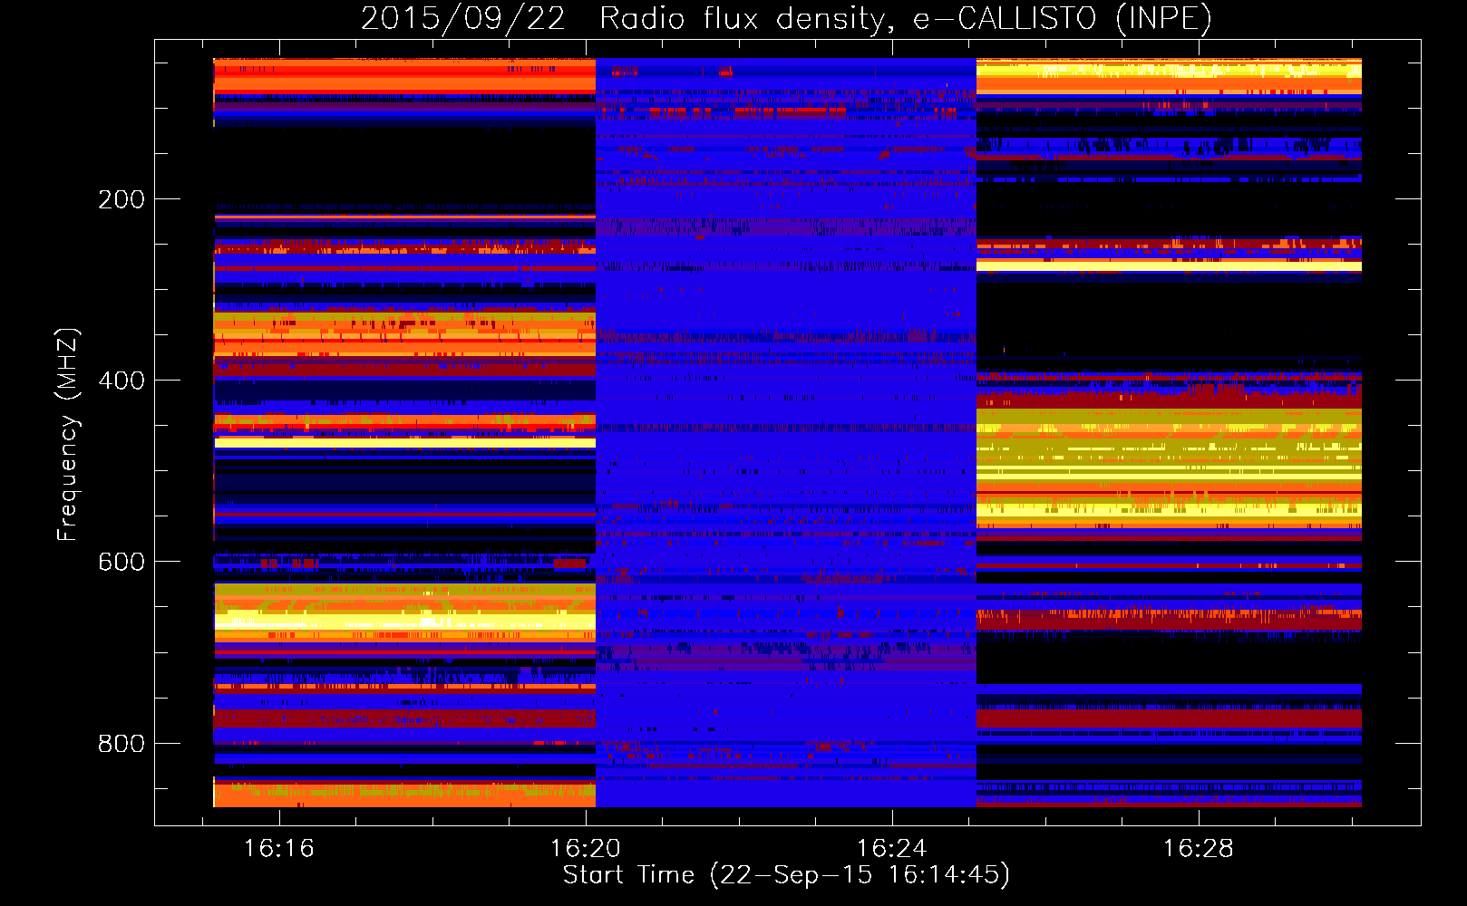This screenshot has height=906, width=1467.
Task: Click the plot title '2015/09/22 Radio flux density'
Action: (x=627, y=19)
